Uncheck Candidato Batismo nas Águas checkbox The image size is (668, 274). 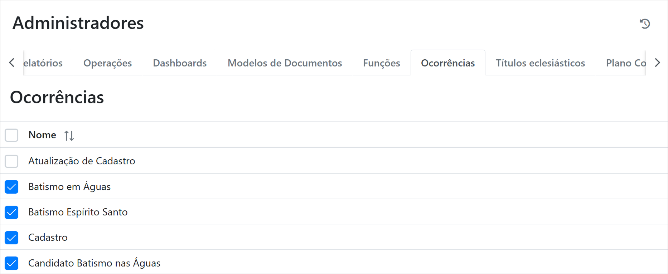click(11, 263)
